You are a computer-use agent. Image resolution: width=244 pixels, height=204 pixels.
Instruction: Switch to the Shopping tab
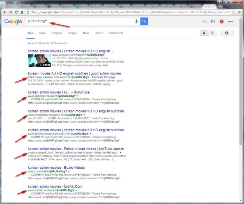tap(57, 33)
